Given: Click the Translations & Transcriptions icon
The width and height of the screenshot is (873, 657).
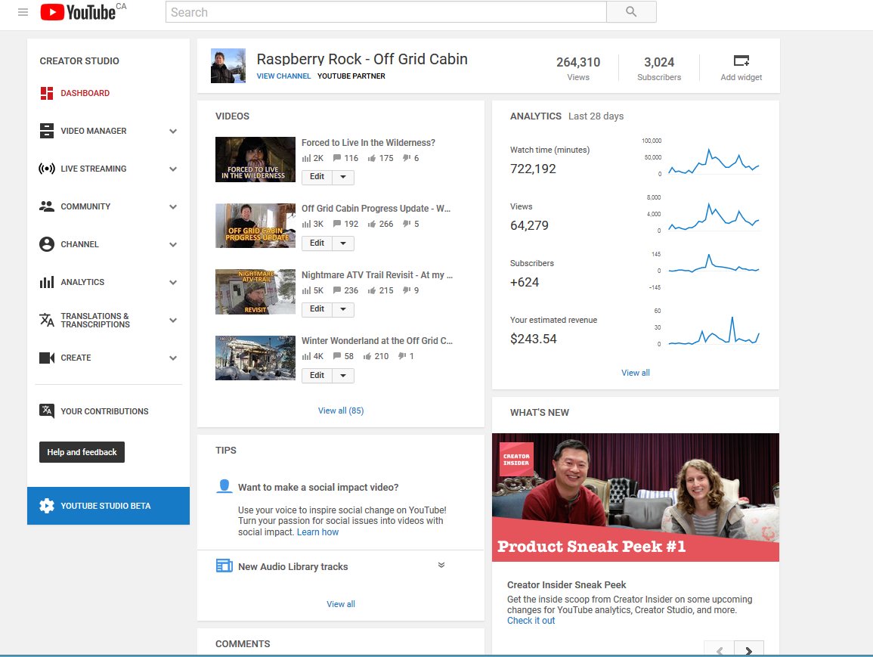Looking at the screenshot, I should (x=47, y=320).
